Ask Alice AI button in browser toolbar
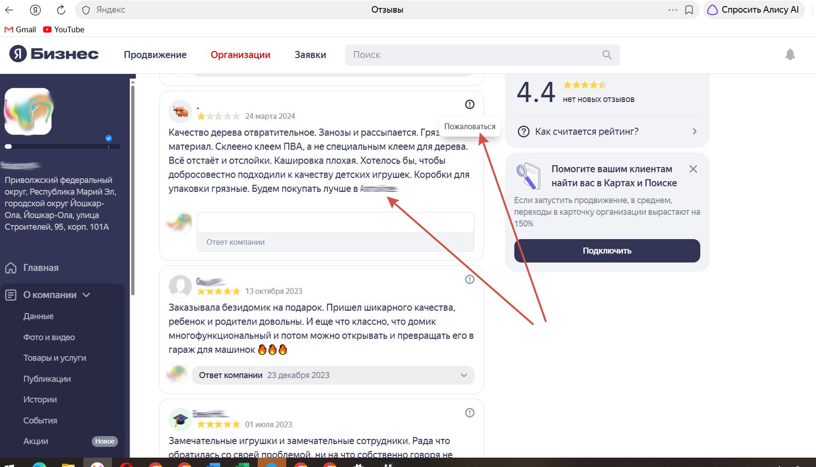Screen dimensions: 816x467 coord(753,10)
